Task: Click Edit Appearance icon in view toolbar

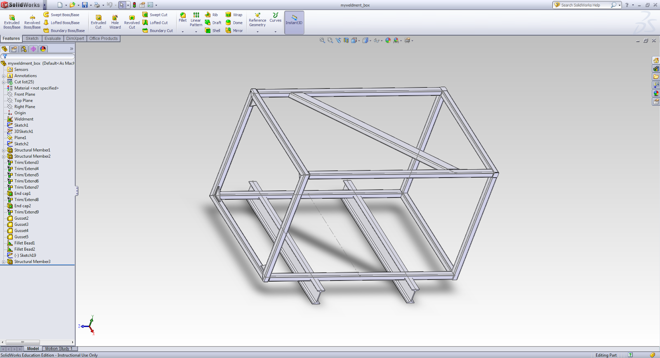Action: pyautogui.click(x=388, y=40)
